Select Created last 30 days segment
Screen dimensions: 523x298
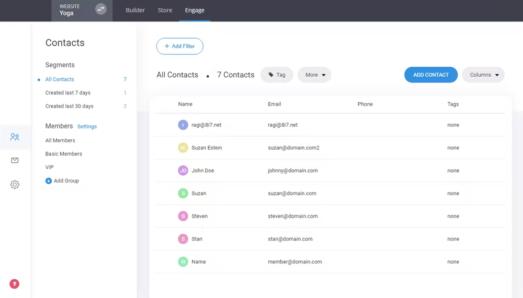[x=70, y=106]
